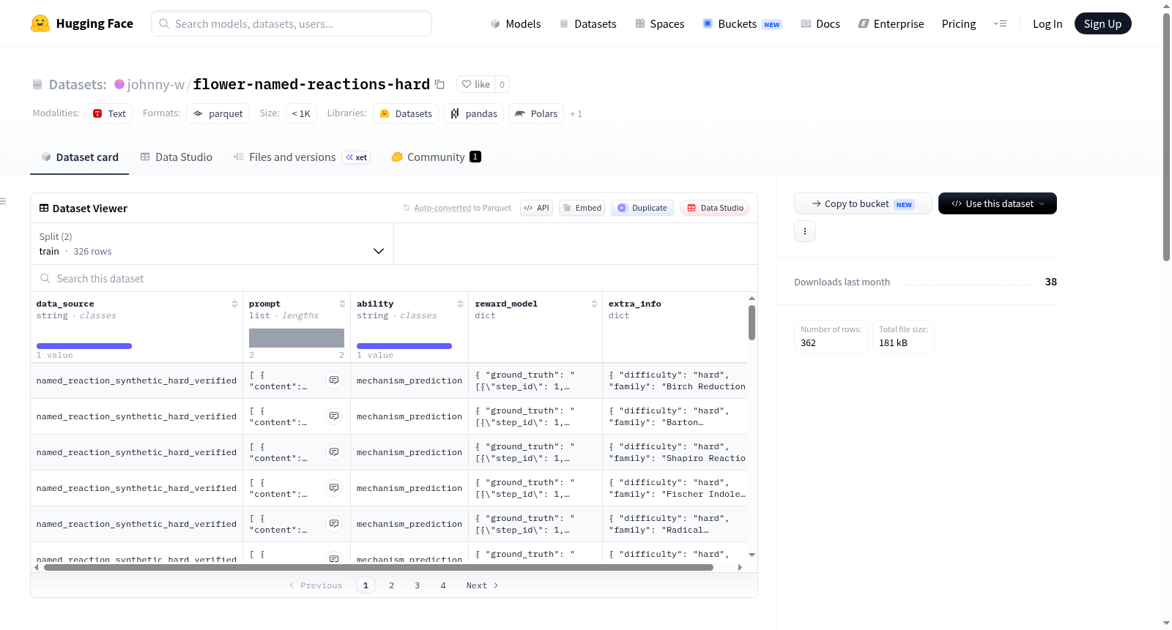Switch to Data Studio tab

click(x=177, y=157)
